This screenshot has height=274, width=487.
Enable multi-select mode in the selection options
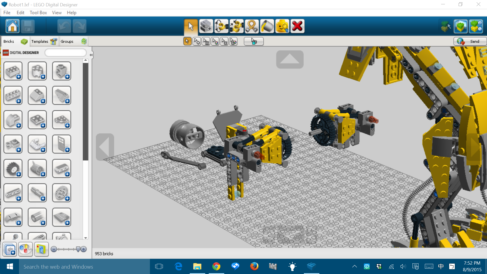[197, 41]
